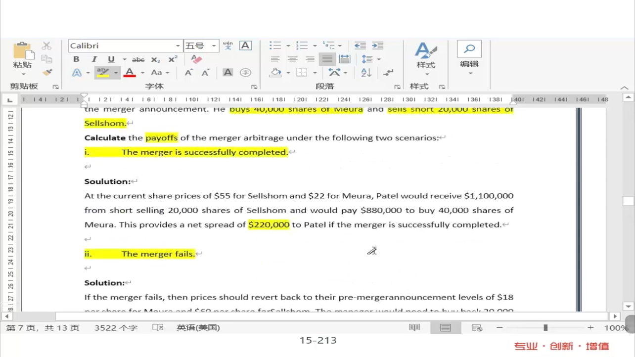Expand the bullet library dropdown arrow
This screenshot has height=357, width=635.
coord(288,46)
